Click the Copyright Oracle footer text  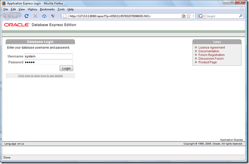(213, 144)
